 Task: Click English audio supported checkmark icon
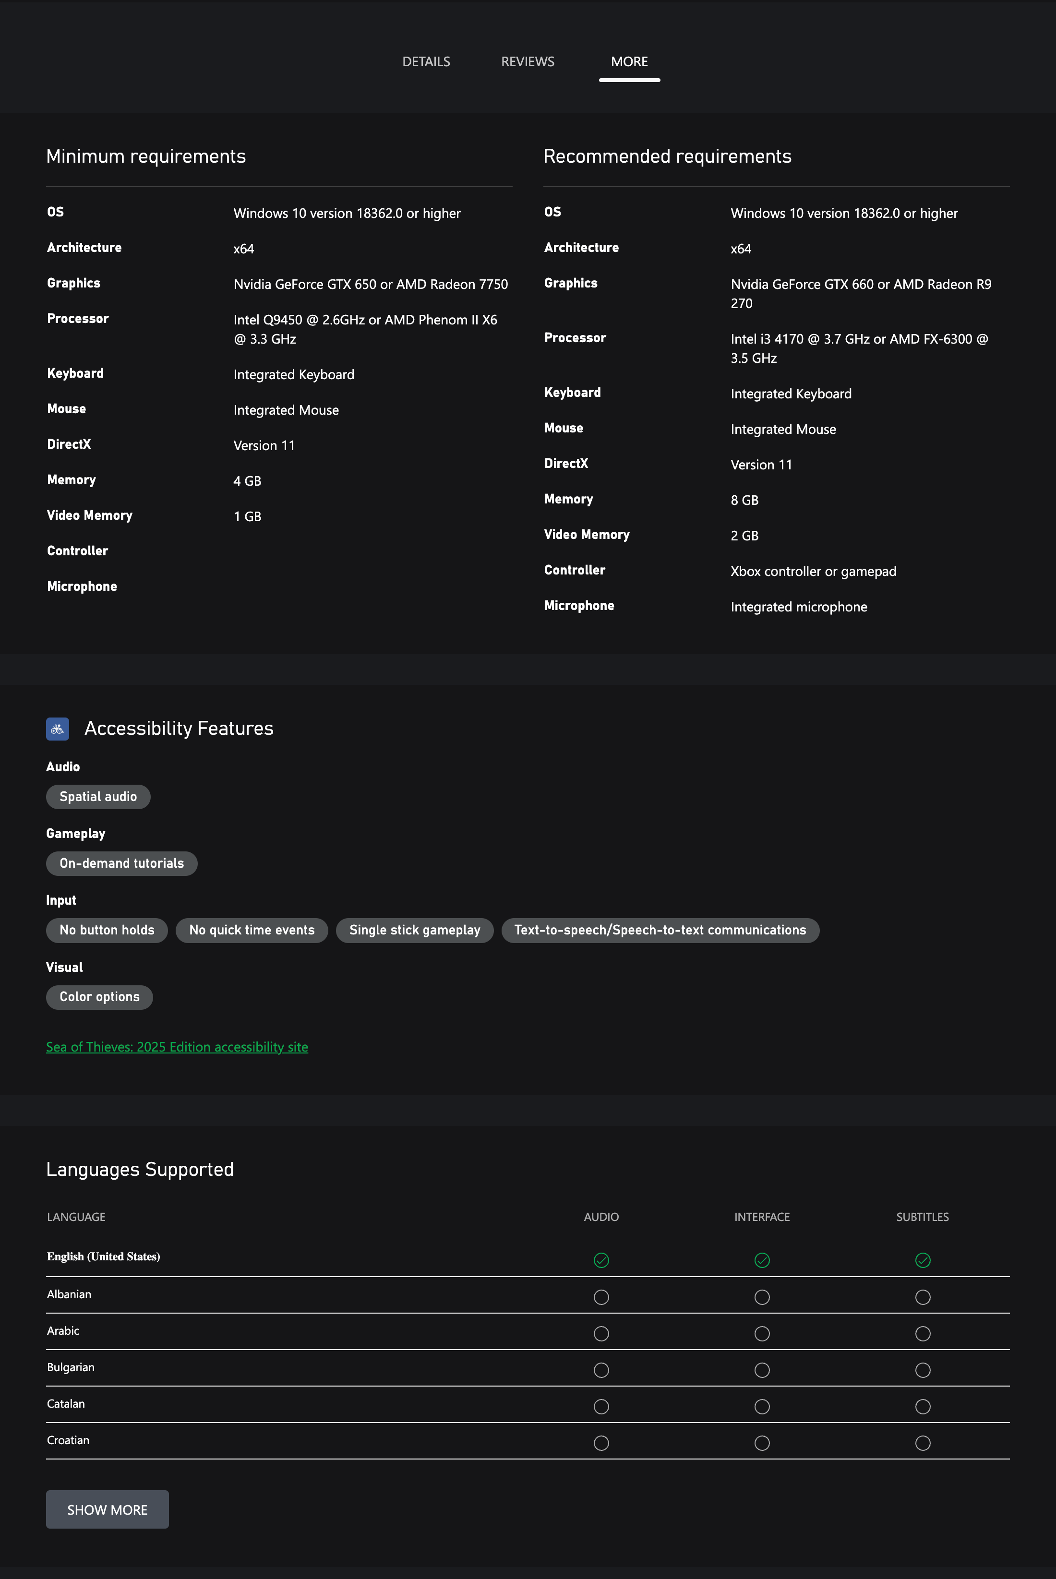pos(601,1260)
